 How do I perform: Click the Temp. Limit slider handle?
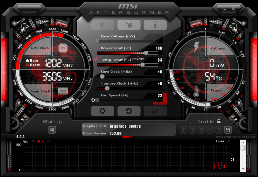click(142, 65)
